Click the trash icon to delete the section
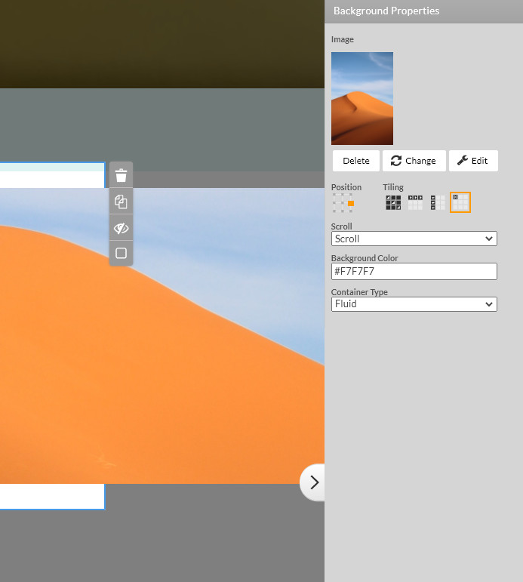The image size is (523, 582). click(121, 175)
